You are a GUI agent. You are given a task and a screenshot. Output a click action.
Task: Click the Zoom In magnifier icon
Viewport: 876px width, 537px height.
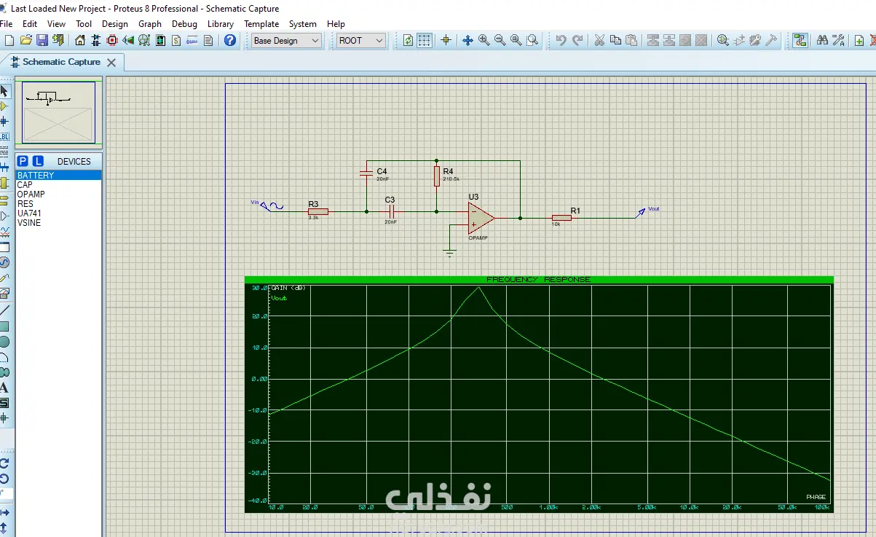pyautogui.click(x=484, y=41)
